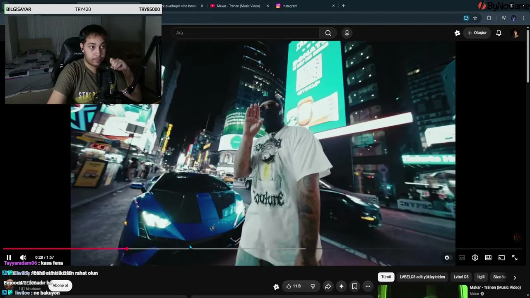Screen dimensions: 530x298
Task: Toggle the autoplay switch in the player
Action: coord(447,257)
